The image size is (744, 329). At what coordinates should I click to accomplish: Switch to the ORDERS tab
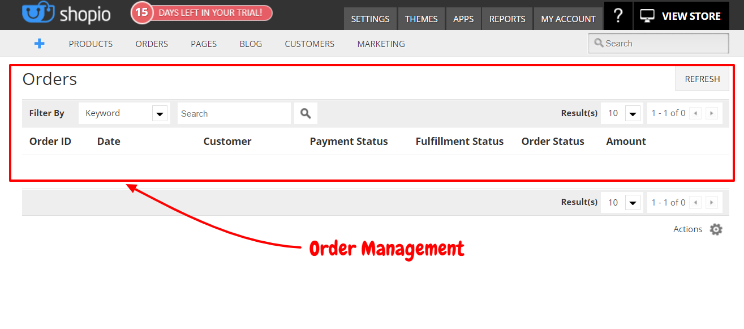coord(151,44)
